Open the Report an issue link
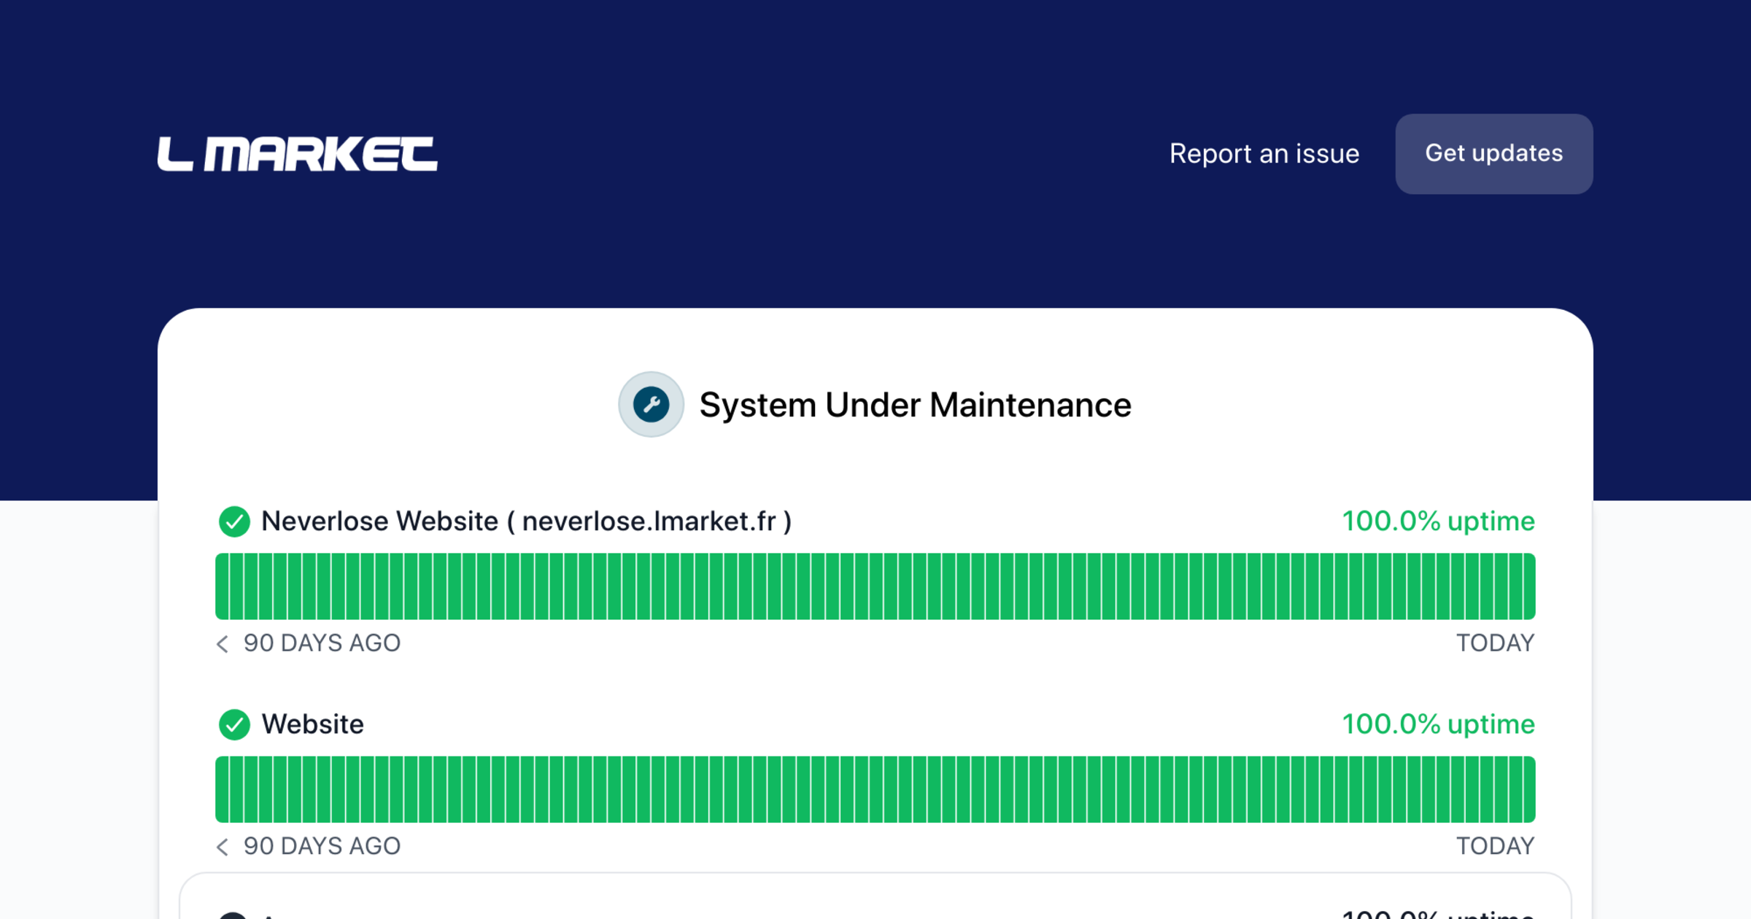Screen dimensions: 1751x919 [1264, 154]
